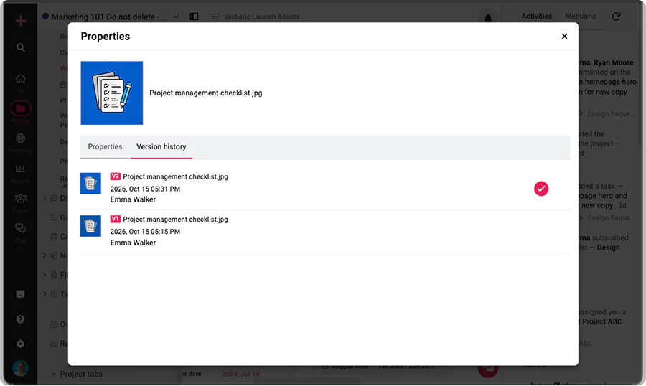Click Emma Walker under V1 version

133,243
